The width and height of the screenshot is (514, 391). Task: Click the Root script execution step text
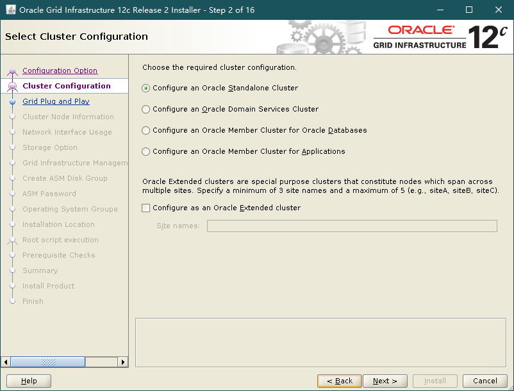coord(60,240)
